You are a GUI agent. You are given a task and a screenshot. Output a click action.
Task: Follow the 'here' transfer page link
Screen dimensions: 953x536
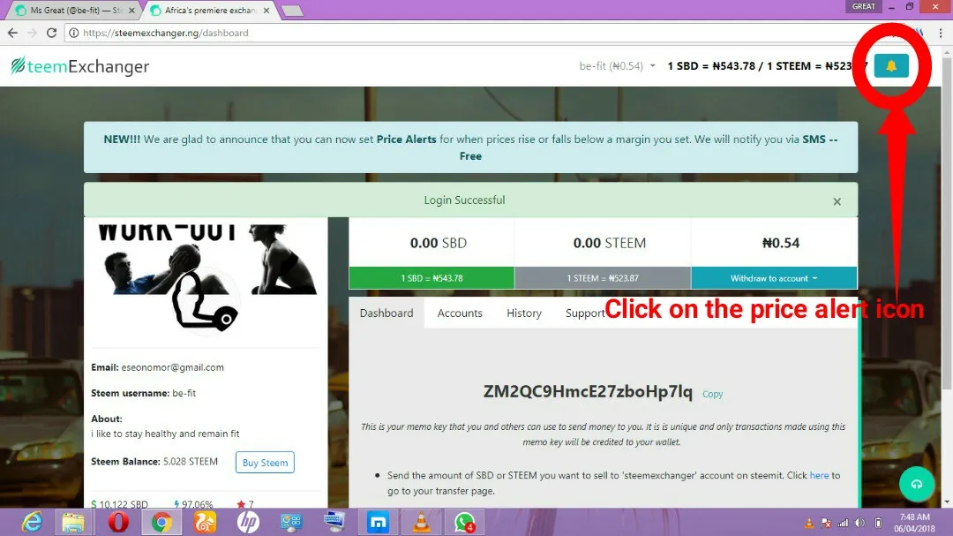819,475
